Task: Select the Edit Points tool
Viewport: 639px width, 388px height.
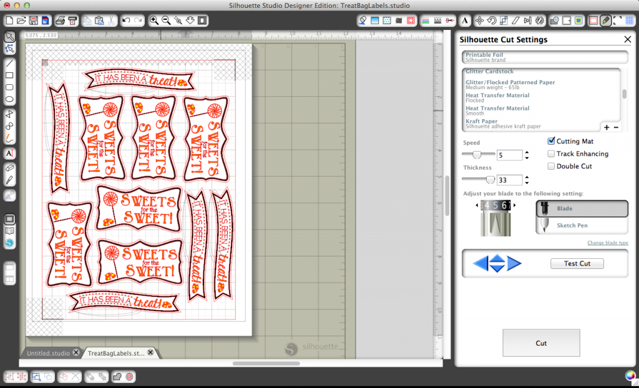Action: (9, 49)
